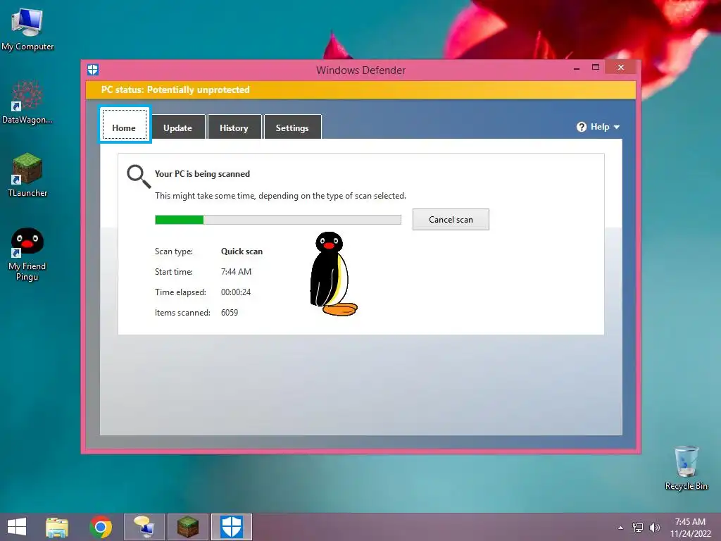721x541 pixels.
Task: Open the chat-bubble computer taskbar app
Action: [144, 527]
